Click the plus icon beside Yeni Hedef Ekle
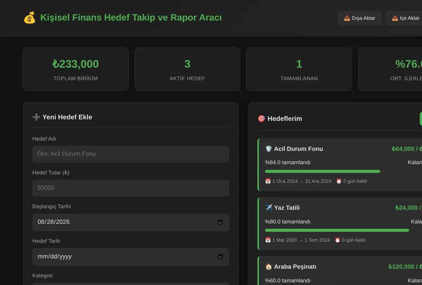422x285 pixels. (x=36, y=117)
